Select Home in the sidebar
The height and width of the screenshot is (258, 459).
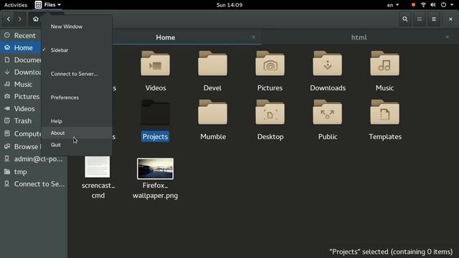pyautogui.click(x=21, y=48)
